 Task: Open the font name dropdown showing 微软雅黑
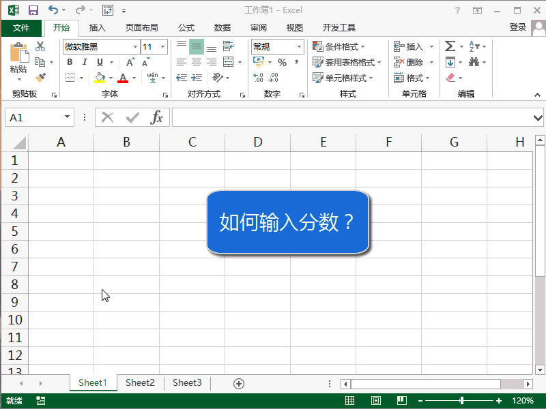pos(134,46)
